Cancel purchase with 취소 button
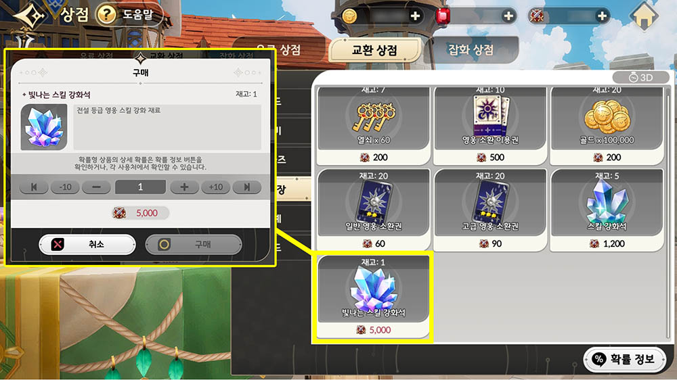This screenshot has width=677, height=380. click(87, 245)
